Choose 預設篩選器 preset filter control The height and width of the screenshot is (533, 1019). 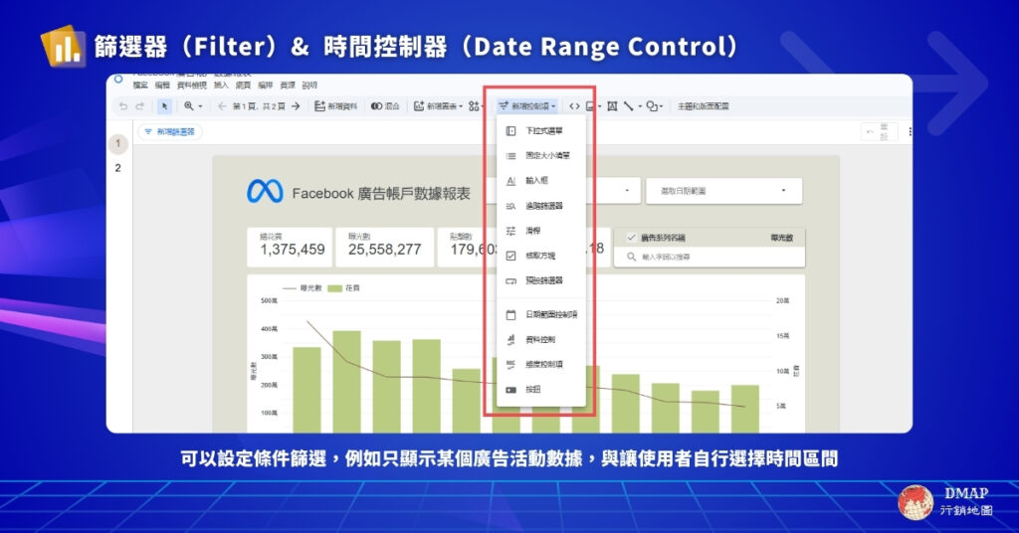tap(540, 281)
